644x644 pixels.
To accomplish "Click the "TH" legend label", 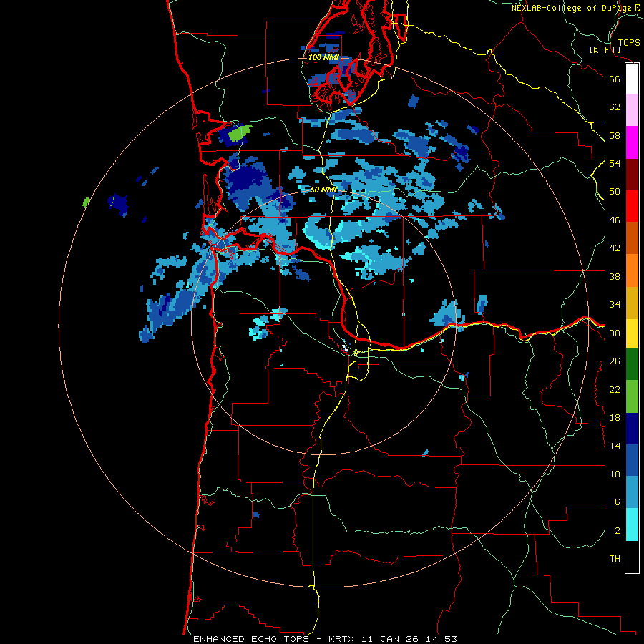I will click(x=615, y=559).
